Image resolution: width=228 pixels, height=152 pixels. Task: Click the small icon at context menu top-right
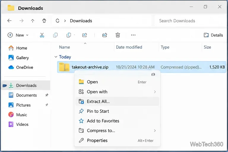tap(153, 75)
